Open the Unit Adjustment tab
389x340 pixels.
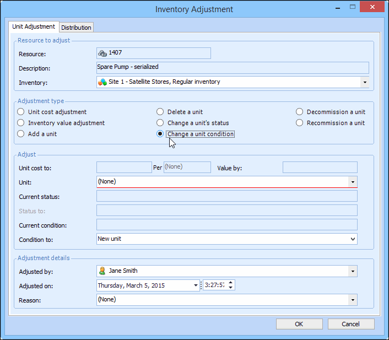34,26
